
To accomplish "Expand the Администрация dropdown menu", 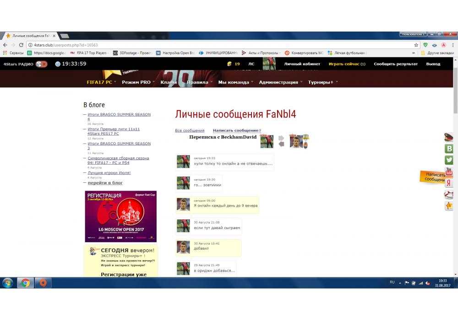I will point(280,82).
